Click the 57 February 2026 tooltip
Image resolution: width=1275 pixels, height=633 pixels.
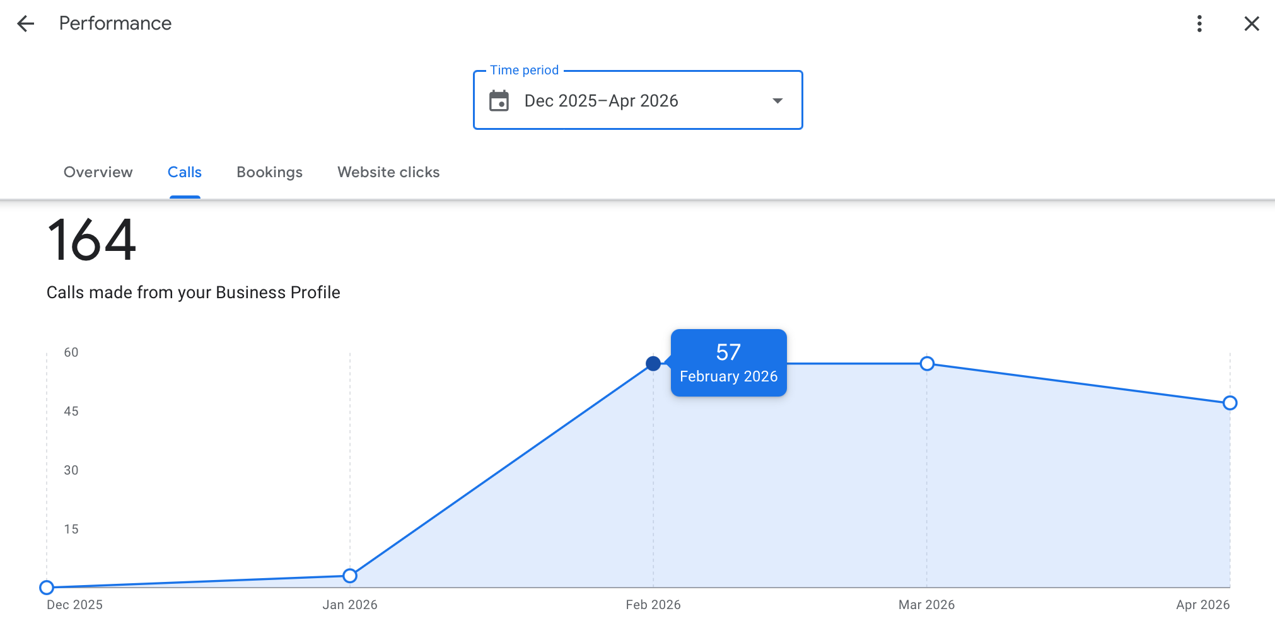[x=728, y=363]
